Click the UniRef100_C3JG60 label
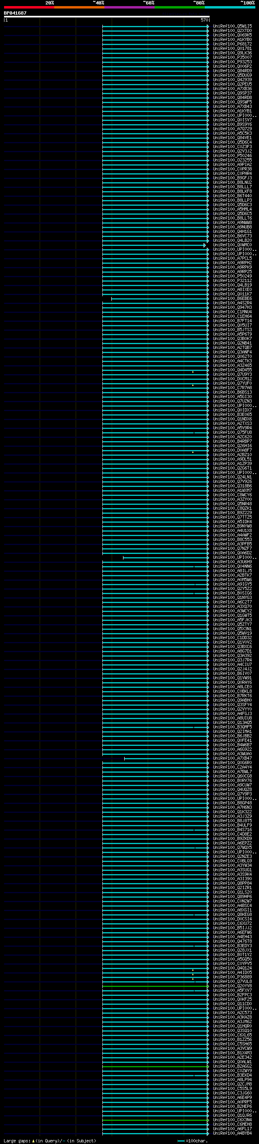The image size is (259, 1144). point(232,1093)
